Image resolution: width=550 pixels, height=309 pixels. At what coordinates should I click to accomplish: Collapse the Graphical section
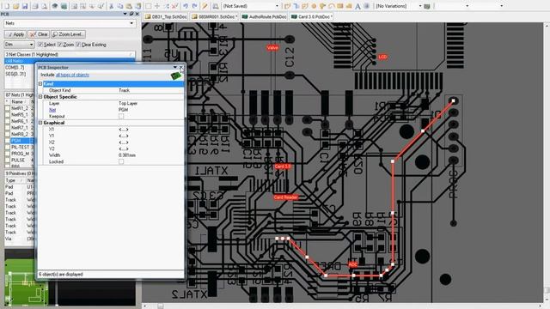coord(40,123)
